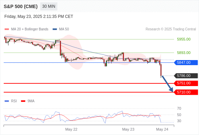The width and height of the screenshot is (199, 135).
Task: Click the 5893.00 resistance label
Action: pos(184,53)
